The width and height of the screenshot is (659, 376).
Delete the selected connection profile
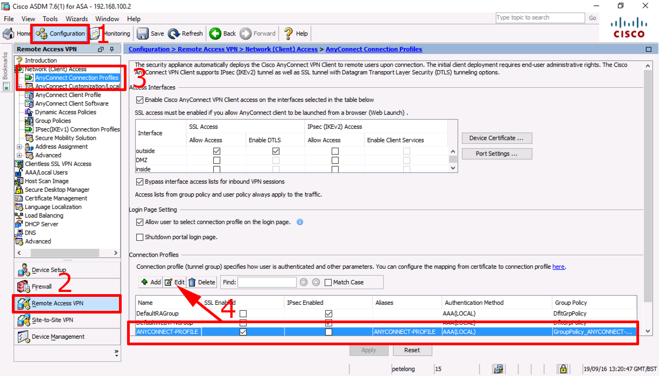pos(202,282)
